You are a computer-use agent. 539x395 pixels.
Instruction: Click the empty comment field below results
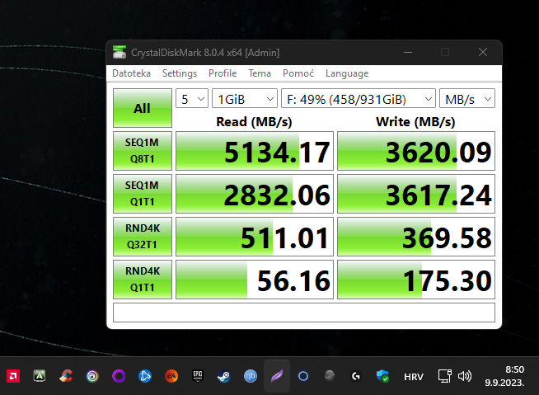pyautogui.click(x=304, y=313)
